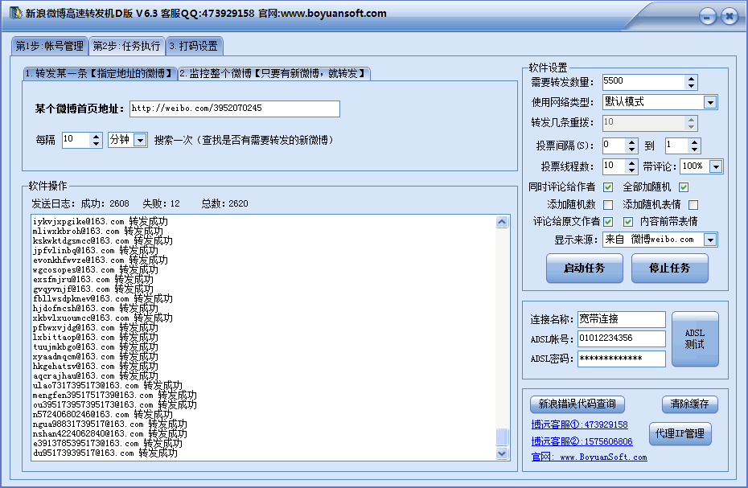Image resolution: width=748 pixels, height=488 pixels.
Task: Select log row tuujmkbgo@163.com 转发成功
Action: point(96,347)
